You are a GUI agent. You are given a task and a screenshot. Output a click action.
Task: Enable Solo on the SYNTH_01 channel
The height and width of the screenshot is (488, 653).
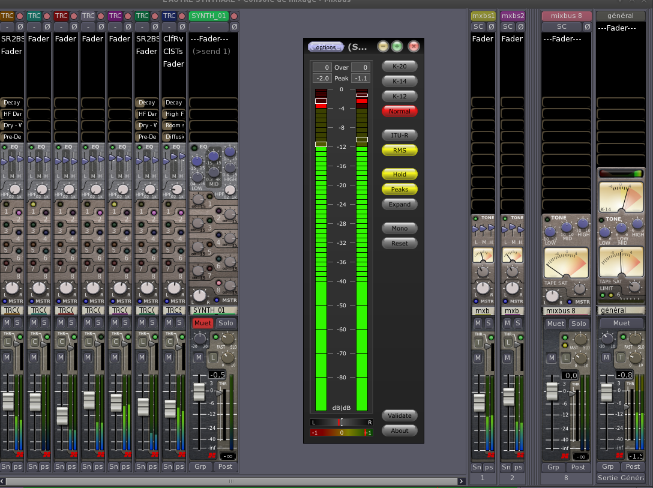click(226, 323)
